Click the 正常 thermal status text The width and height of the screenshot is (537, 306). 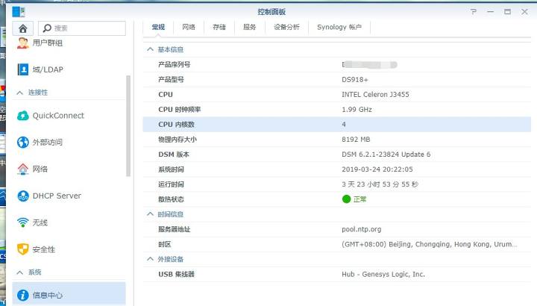[x=359, y=199]
